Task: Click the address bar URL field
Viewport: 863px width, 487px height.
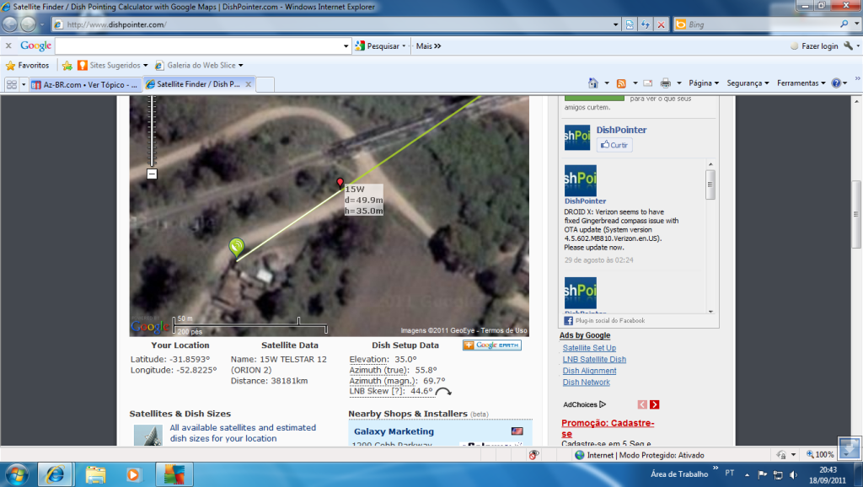Action: point(335,24)
